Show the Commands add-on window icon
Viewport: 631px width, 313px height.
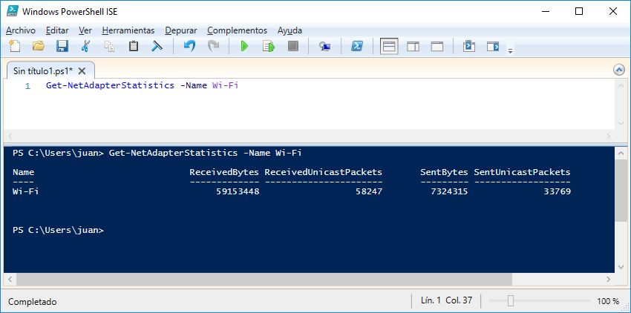click(469, 46)
